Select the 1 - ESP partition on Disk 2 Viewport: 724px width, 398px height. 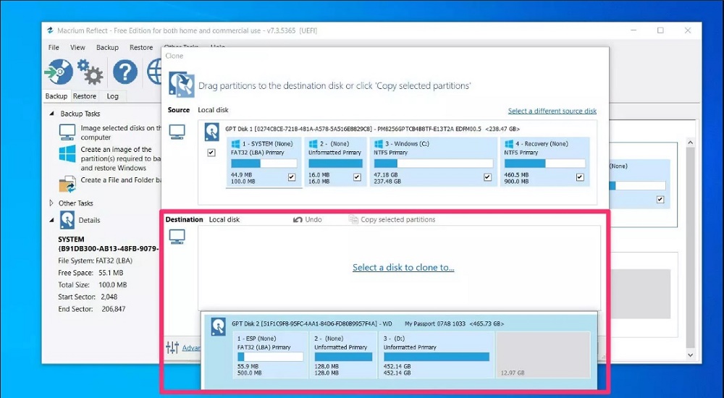[271, 355]
